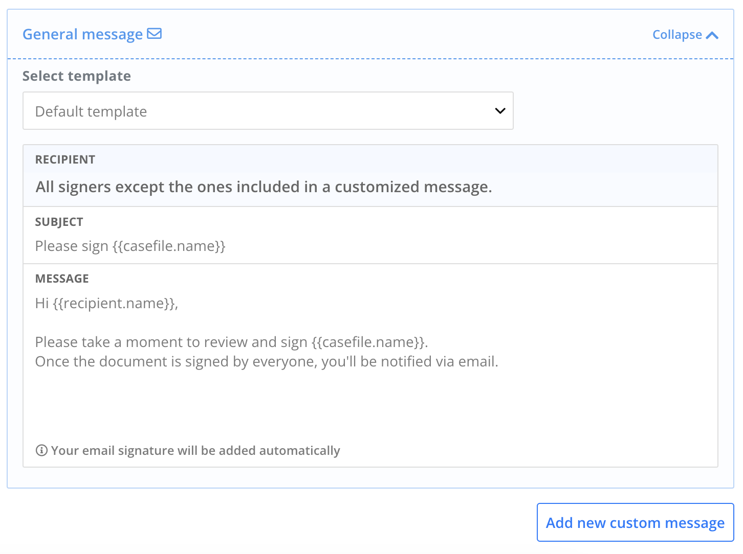Click the down arrow in Default template box
Image resolution: width=743 pixels, height=554 pixels.
click(x=500, y=111)
